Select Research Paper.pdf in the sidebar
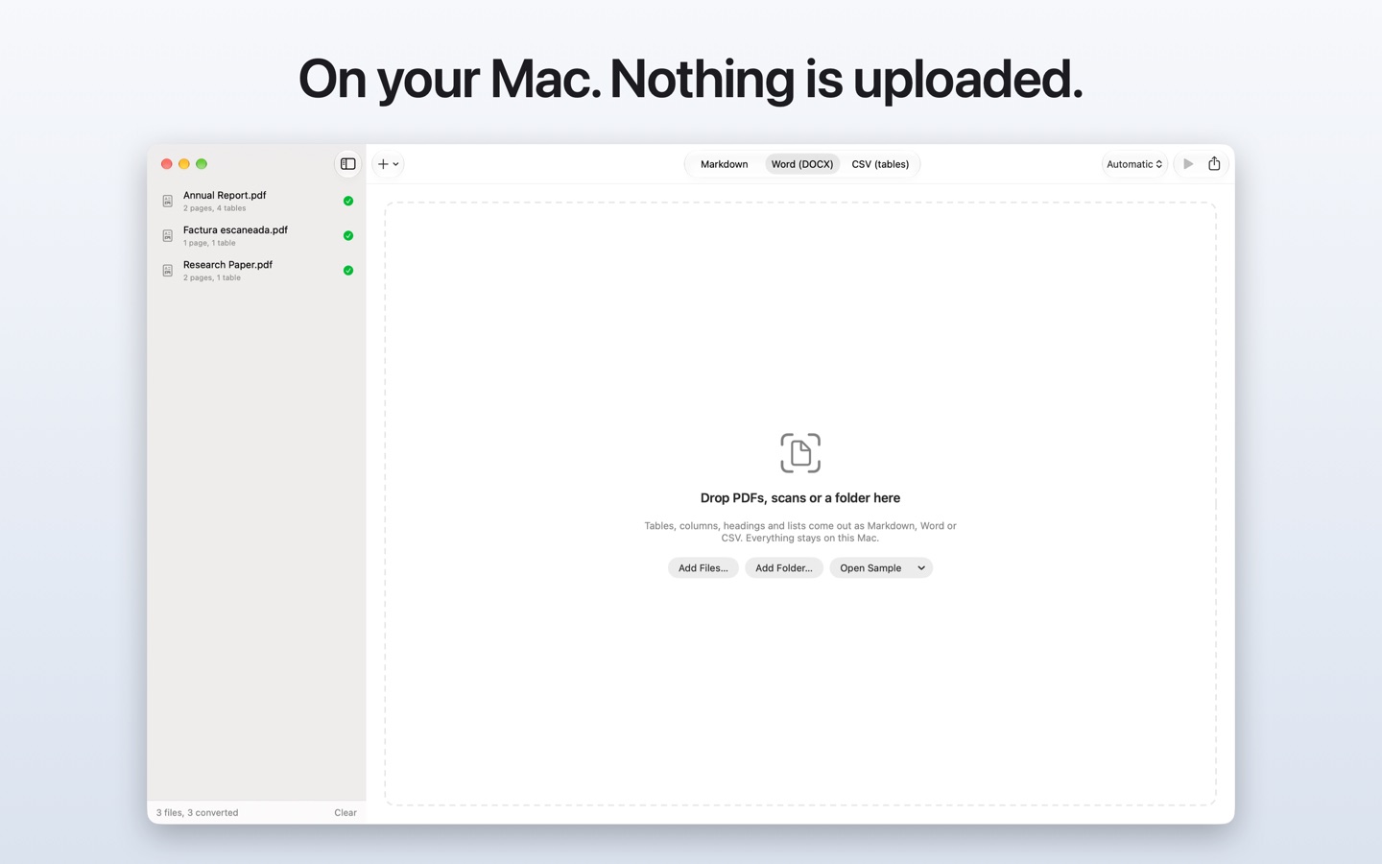This screenshot has width=1382, height=864. [256, 270]
